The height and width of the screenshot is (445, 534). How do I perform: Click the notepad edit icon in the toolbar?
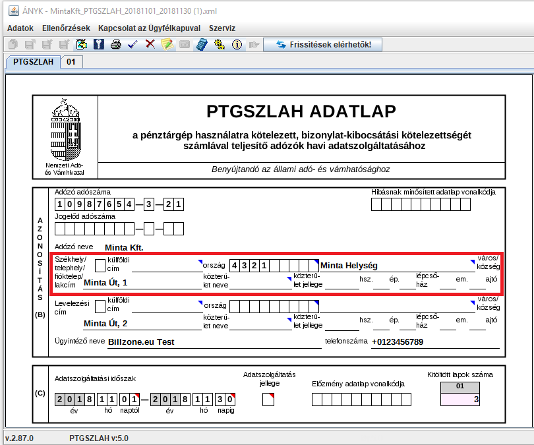click(x=81, y=44)
